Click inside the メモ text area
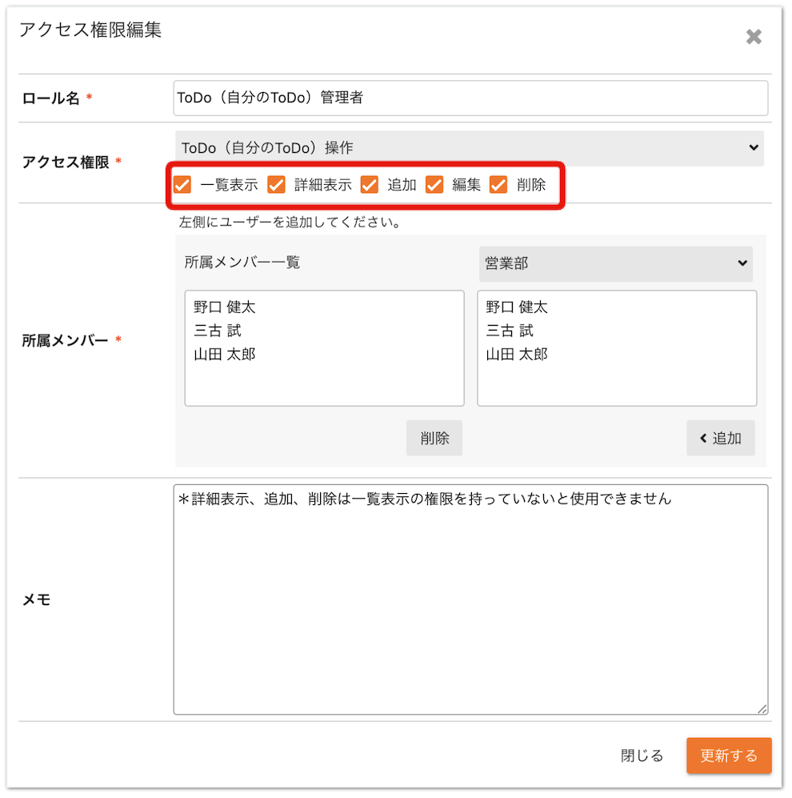Screen dimensions: 792x798 pos(470,600)
